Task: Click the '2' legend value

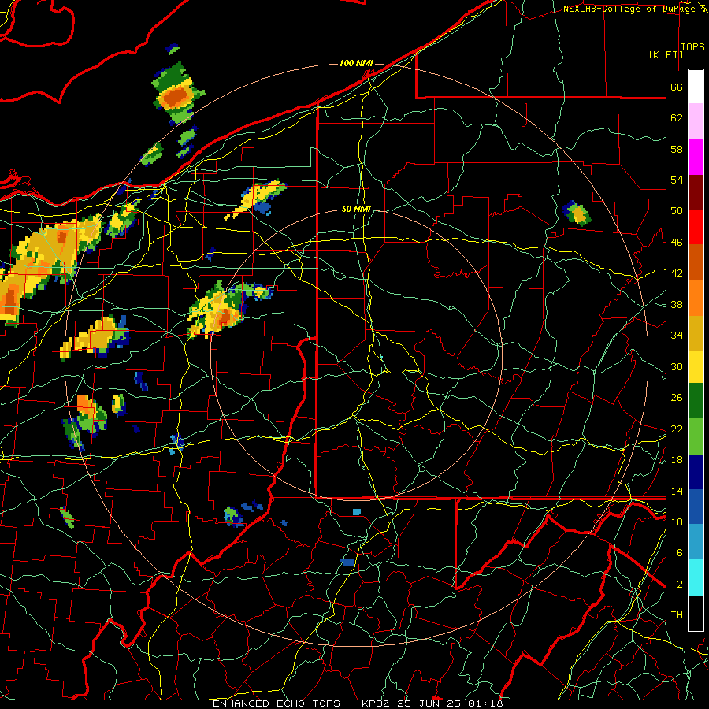Action: pyautogui.click(x=679, y=585)
